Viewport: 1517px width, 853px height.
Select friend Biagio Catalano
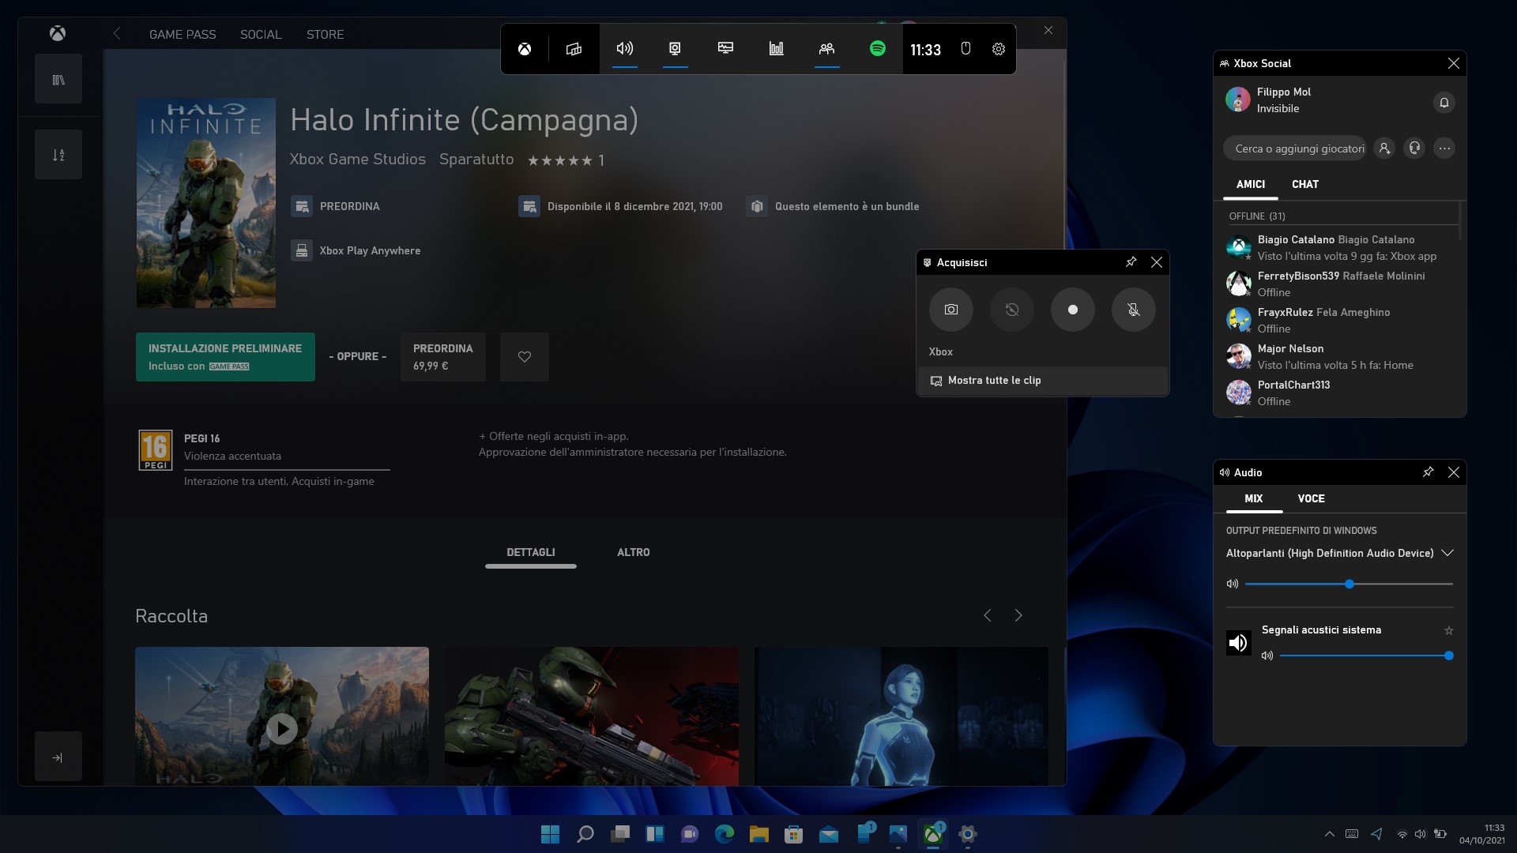tap(1339, 248)
